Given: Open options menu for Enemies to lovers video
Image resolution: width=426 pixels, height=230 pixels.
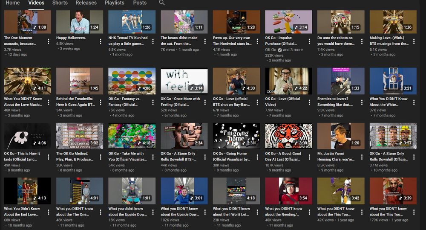Looking at the screenshot, I should [362, 102].
